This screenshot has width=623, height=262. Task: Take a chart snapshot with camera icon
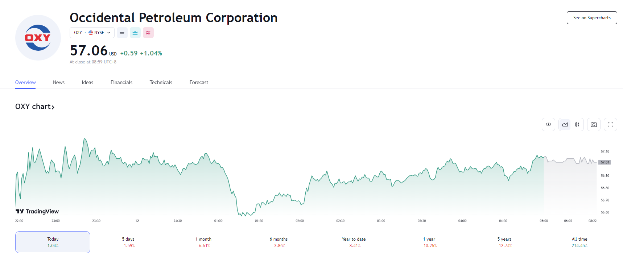(x=594, y=125)
